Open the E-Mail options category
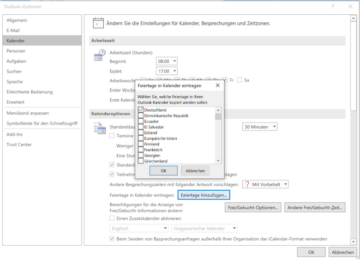The image size is (360, 260). [x=42, y=30]
